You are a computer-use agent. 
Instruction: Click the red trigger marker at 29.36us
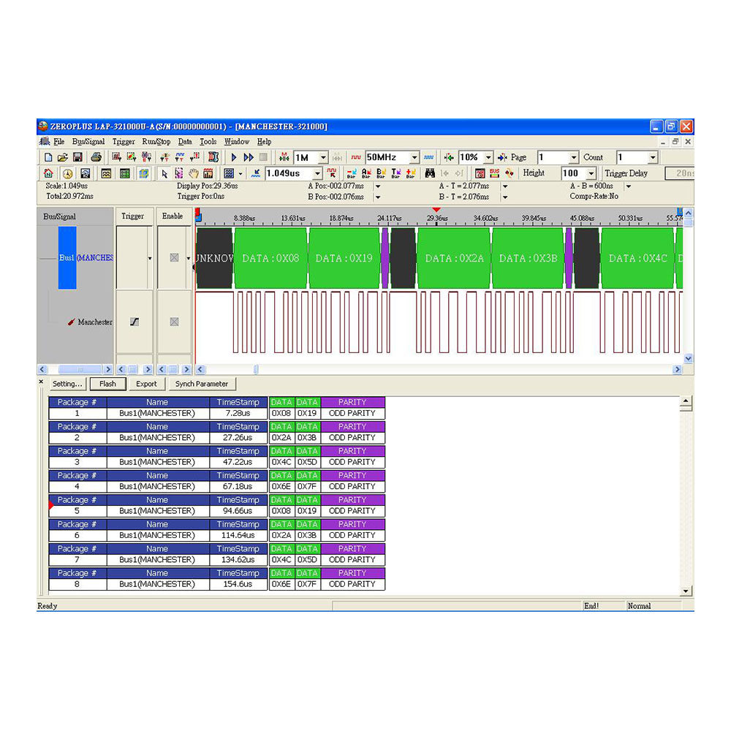(x=436, y=211)
